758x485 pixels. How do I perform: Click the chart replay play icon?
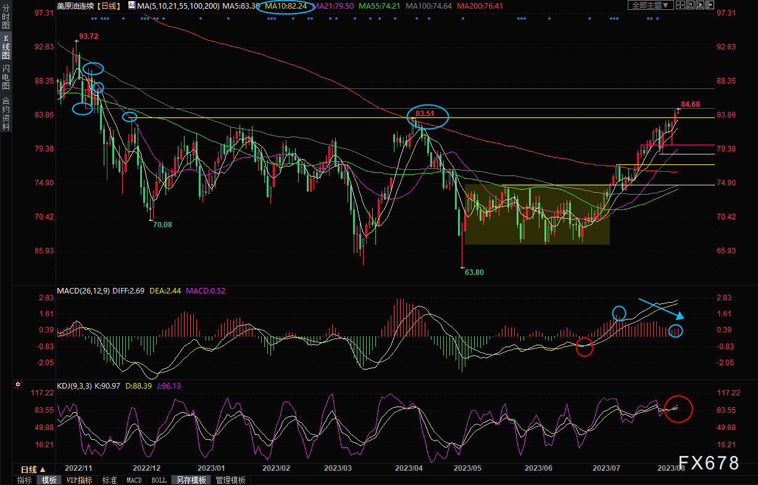(700, 5)
